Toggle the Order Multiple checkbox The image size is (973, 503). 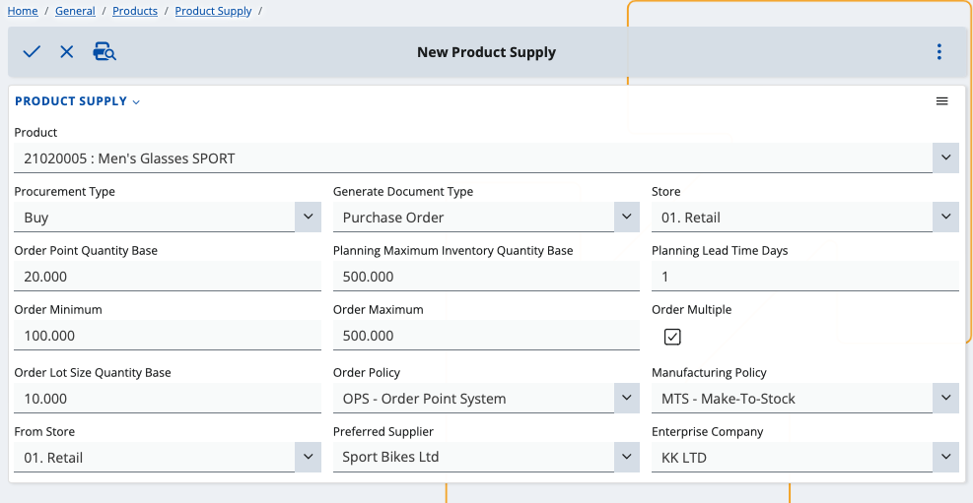coord(672,337)
